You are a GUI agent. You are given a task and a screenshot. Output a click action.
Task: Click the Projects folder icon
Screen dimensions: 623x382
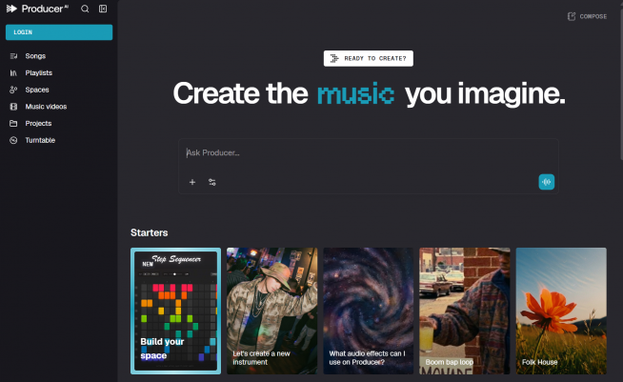pos(13,123)
